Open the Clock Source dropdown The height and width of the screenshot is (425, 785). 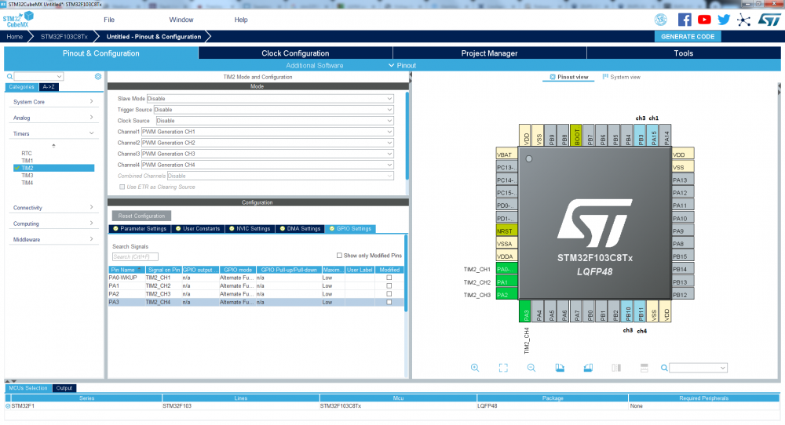pyautogui.click(x=274, y=121)
